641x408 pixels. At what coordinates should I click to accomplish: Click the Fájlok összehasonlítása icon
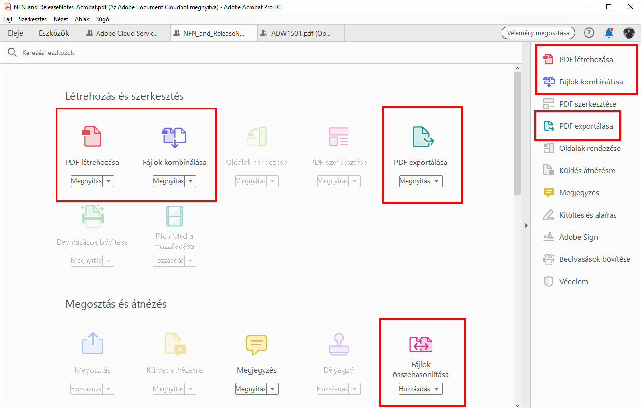pos(420,344)
